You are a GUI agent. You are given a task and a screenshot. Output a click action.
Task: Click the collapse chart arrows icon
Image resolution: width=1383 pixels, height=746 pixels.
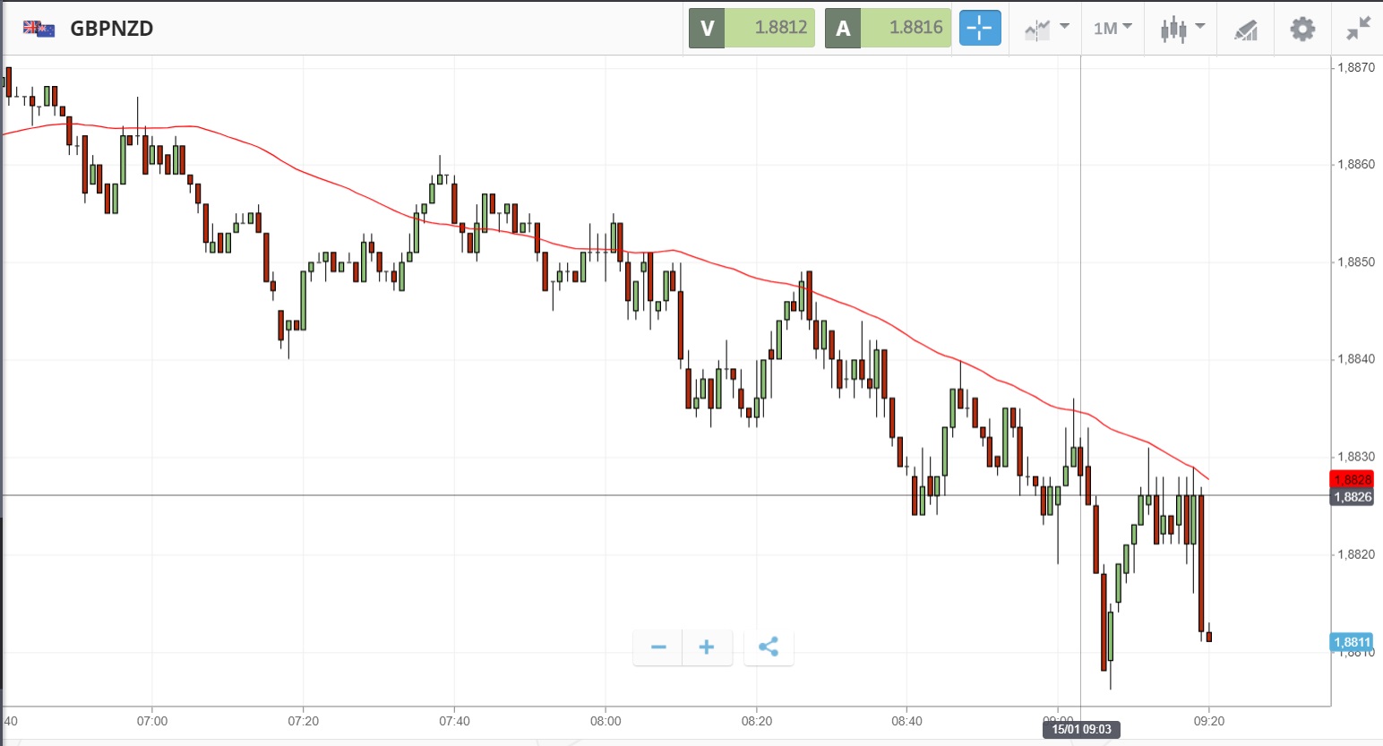1358,29
